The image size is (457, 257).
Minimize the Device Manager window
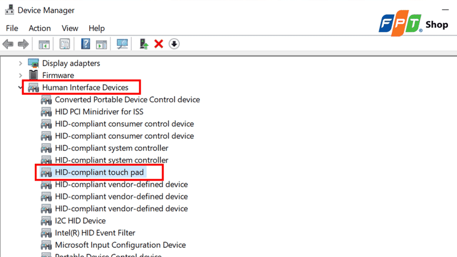click(445, 10)
